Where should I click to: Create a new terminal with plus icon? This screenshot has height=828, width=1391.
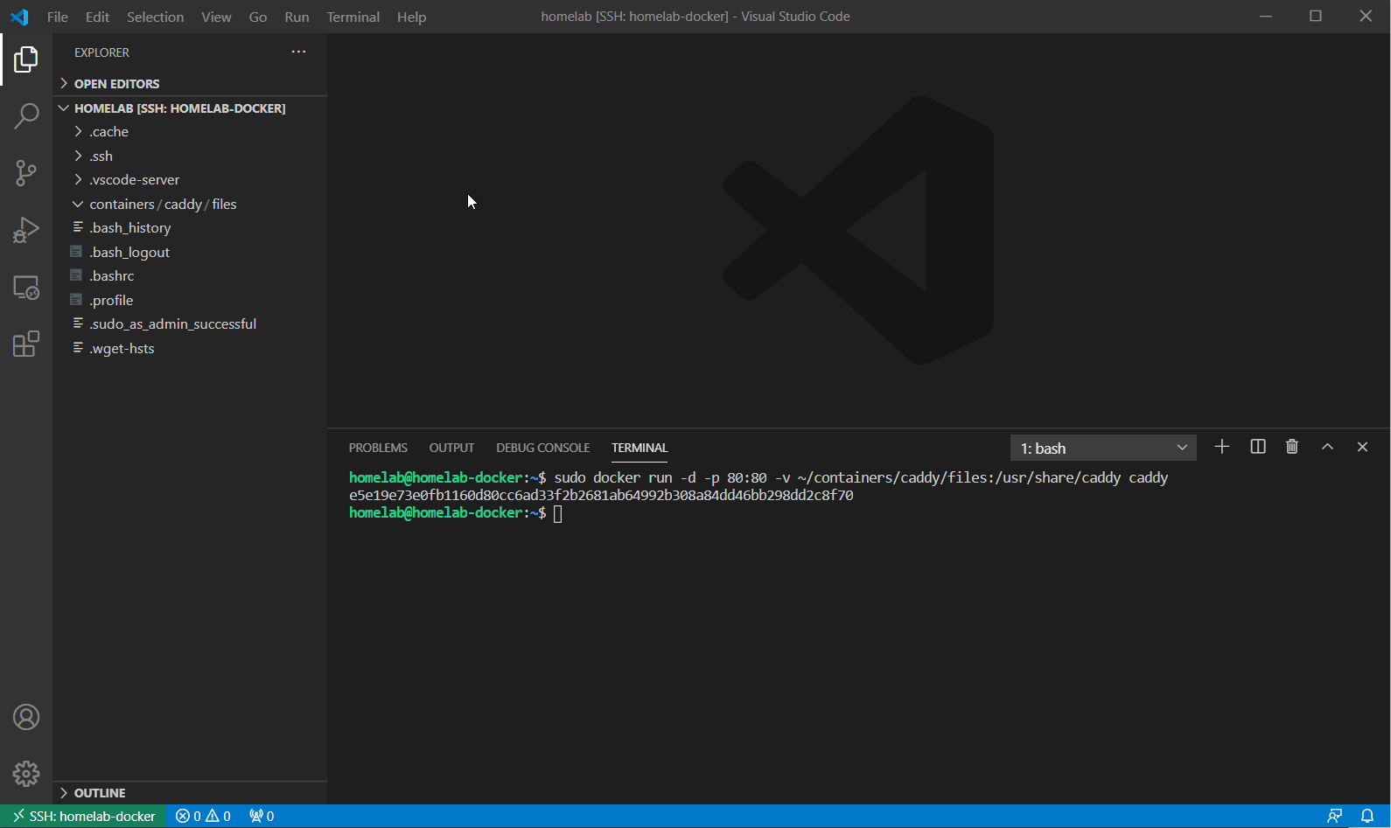click(x=1222, y=447)
